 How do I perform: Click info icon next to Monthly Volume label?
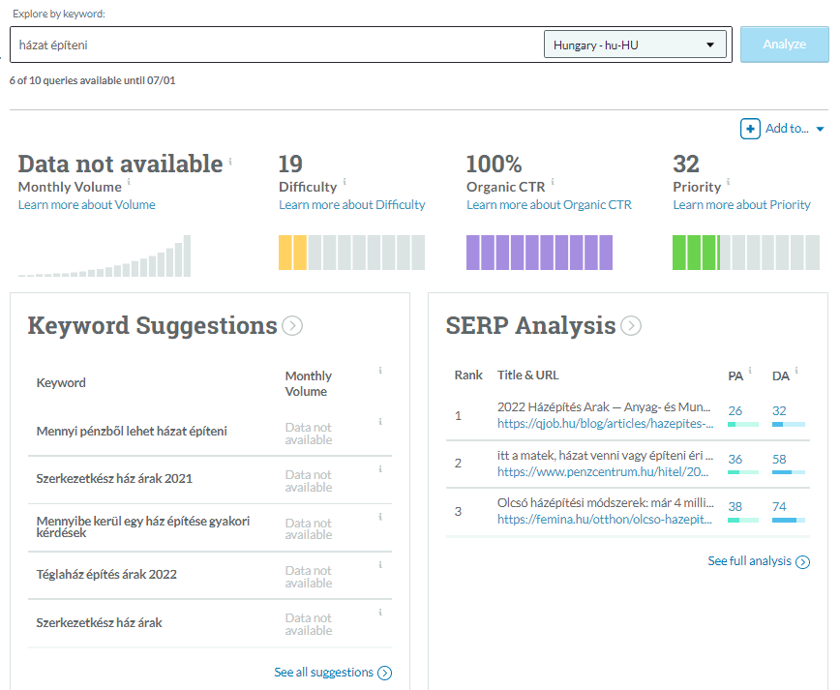click(129, 182)
